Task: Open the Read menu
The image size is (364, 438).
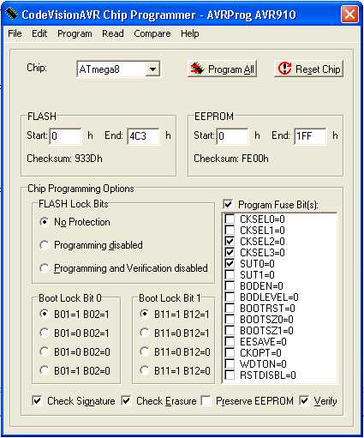Action: tap(113, 33)
